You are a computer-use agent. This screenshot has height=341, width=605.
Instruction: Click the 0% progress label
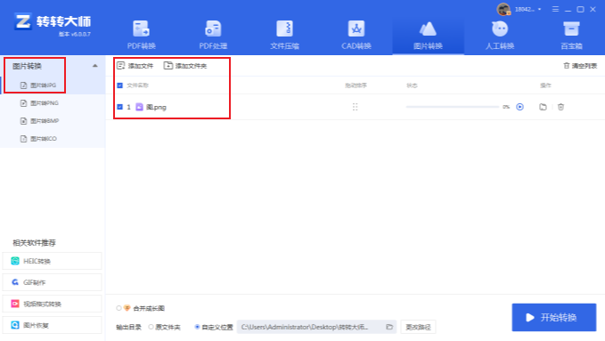coord(506,107)
